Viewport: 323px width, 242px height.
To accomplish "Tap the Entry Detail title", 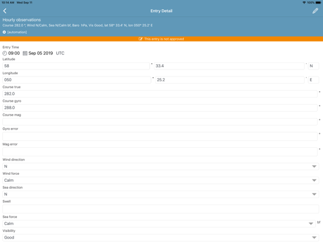I will click(161, 11).
